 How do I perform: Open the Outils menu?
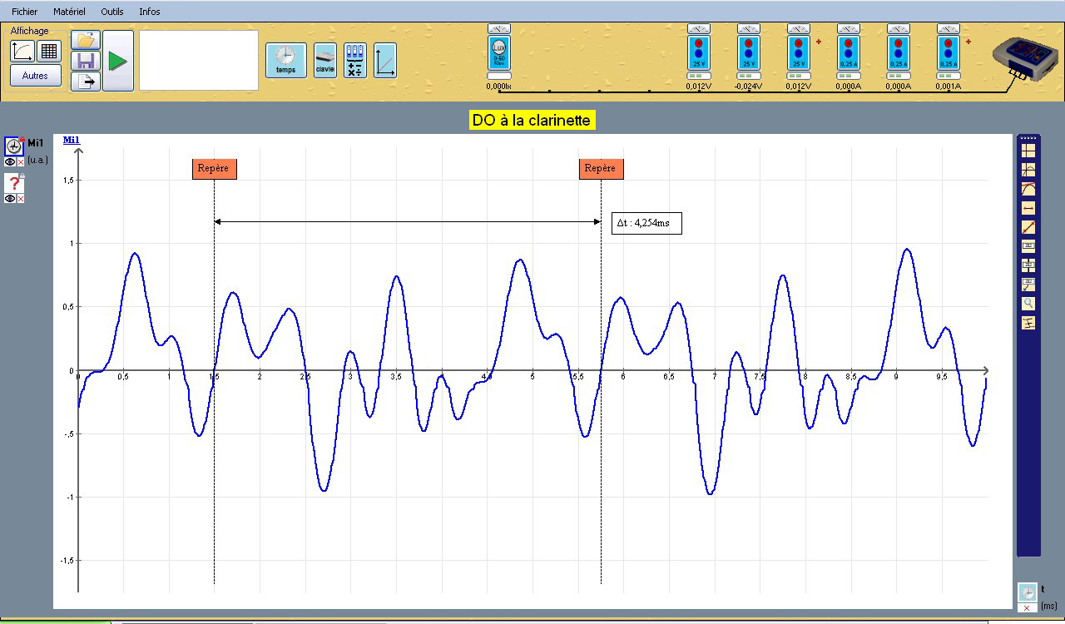point(112,12)
